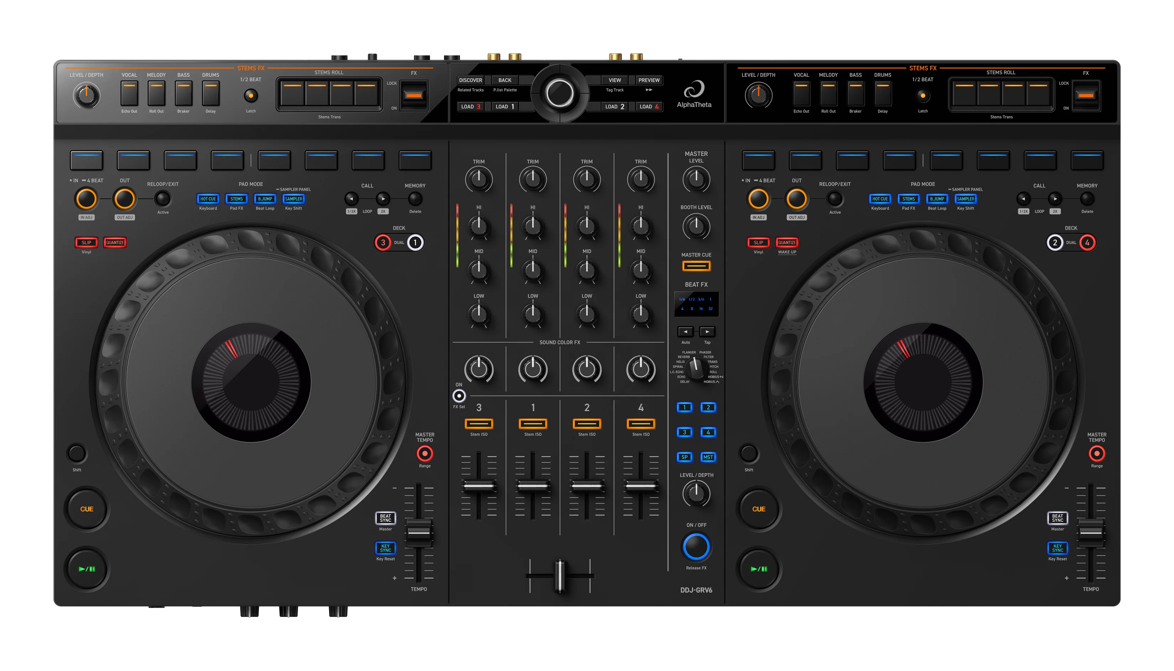Click the left Stems FX DRUMS button
This screenshot has height=671, width=1174.
tap(211, 94)
